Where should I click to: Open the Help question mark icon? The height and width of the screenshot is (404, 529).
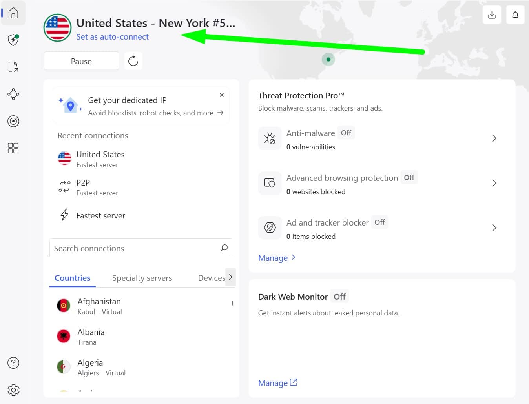(x=13, y=363)
